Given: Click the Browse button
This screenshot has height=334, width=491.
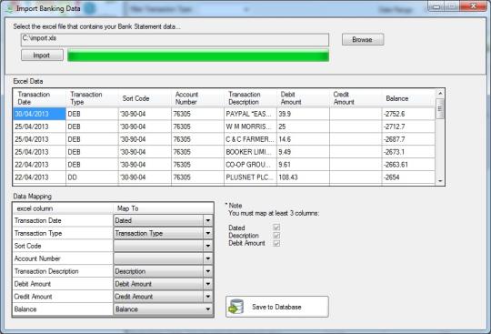Looking at the screenshot, I should 363,39.
